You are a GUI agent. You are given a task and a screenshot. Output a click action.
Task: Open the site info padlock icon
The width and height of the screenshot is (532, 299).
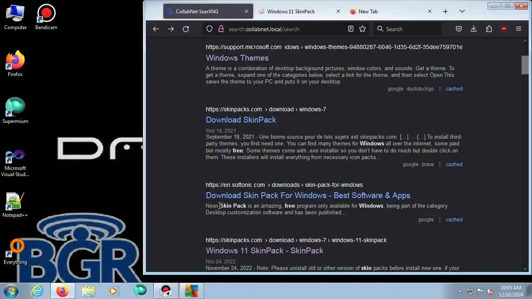point(221,29)
